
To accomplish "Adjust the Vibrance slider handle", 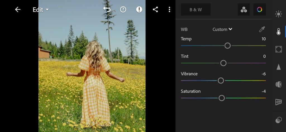I will tap(221, 81).
